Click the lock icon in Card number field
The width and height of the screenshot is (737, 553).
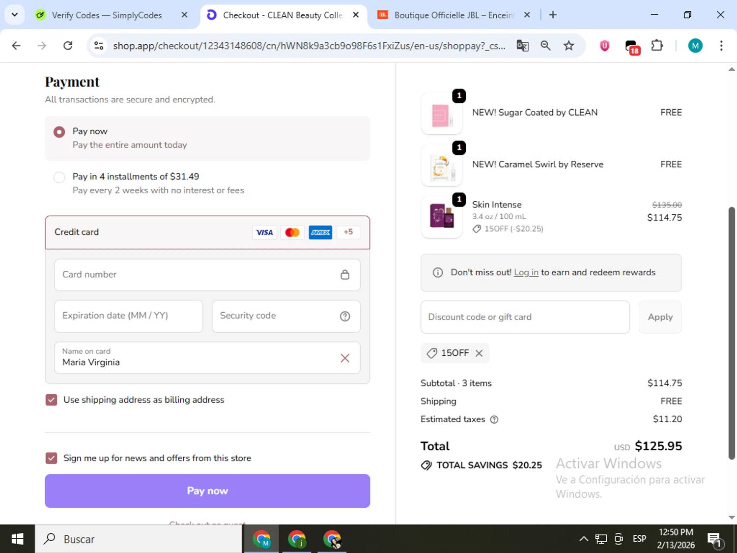pyautogui.click(x=345, y=275)
